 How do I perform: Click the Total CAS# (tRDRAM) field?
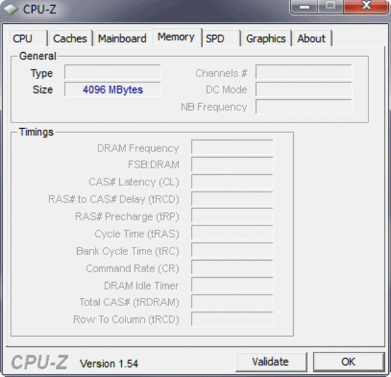tap(232, 302)
